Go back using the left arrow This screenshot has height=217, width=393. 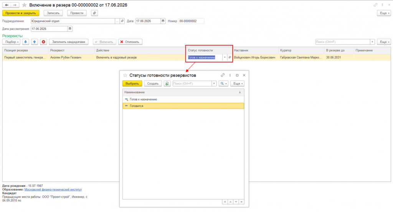pyautogui.click(x=7, y=5)
